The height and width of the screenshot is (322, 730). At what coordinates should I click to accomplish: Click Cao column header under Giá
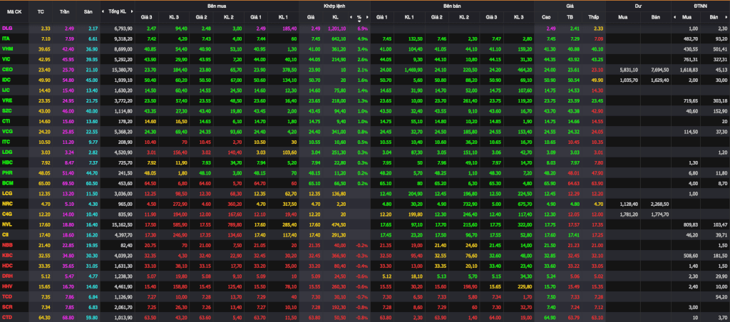tap(547, 17)
